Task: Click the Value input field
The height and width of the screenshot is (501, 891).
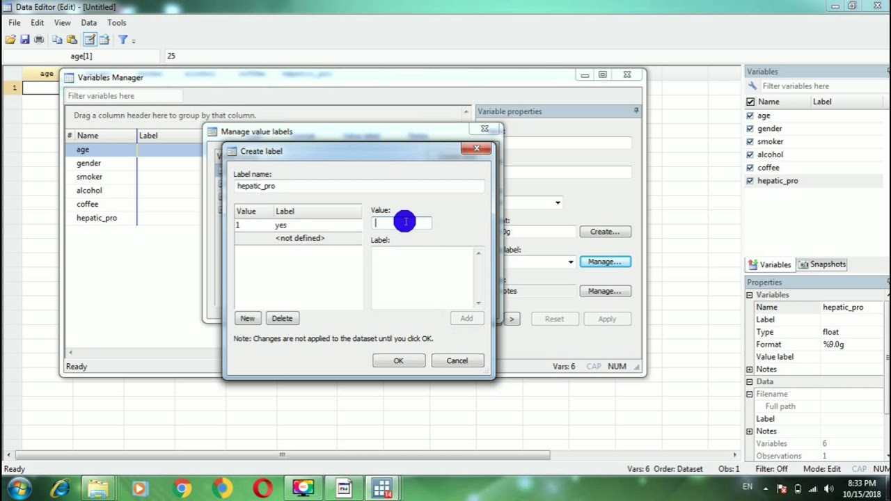Action: coord(402,223)
